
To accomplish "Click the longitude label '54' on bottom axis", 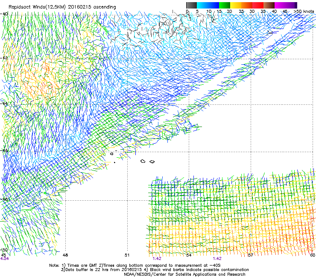I will [x=189, y=255].
